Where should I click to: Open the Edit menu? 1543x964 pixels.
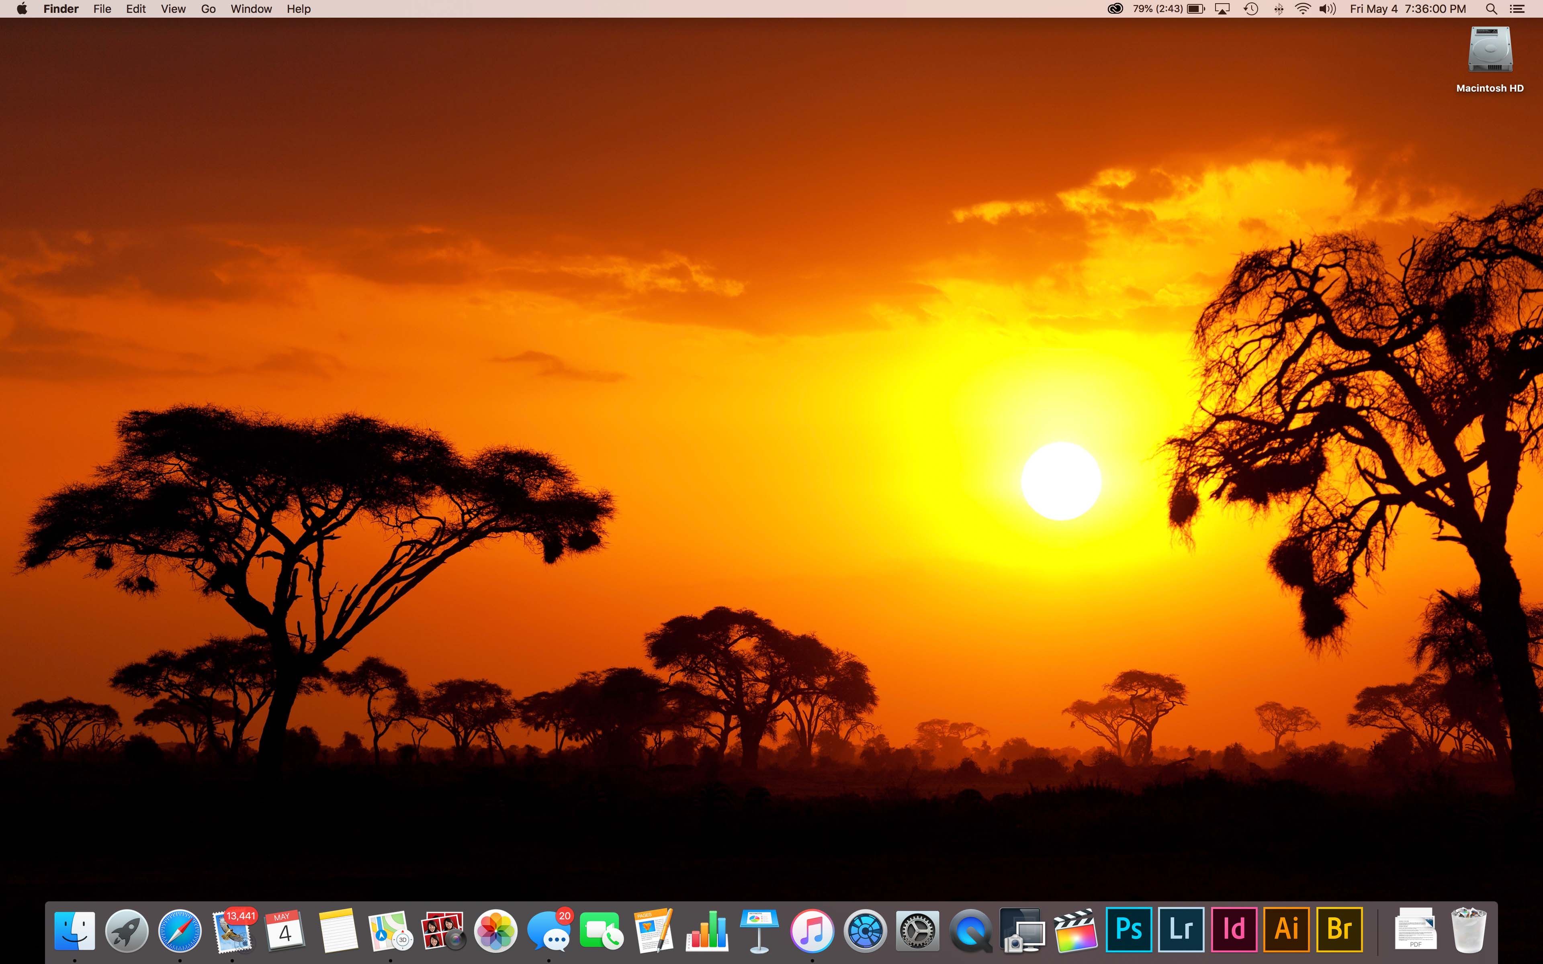(136, 9)
